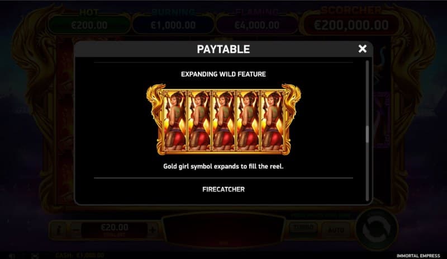Click the Firecatcher section heading
Screen dimensions: 447x259
(x=223, y=189)
